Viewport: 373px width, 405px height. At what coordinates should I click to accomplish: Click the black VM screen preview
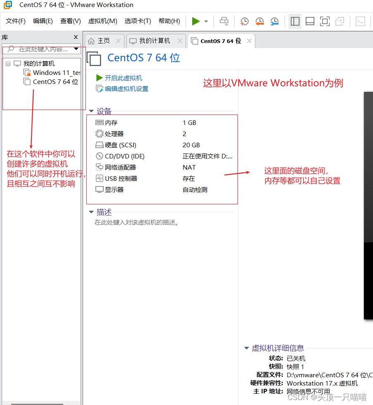click(x=368, y=206)
